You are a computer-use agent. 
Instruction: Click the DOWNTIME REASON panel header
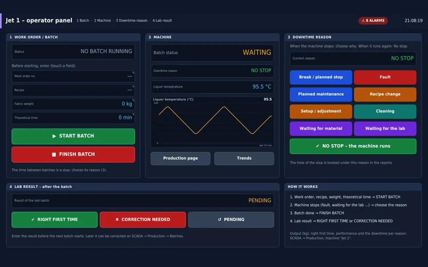point(353,37)
